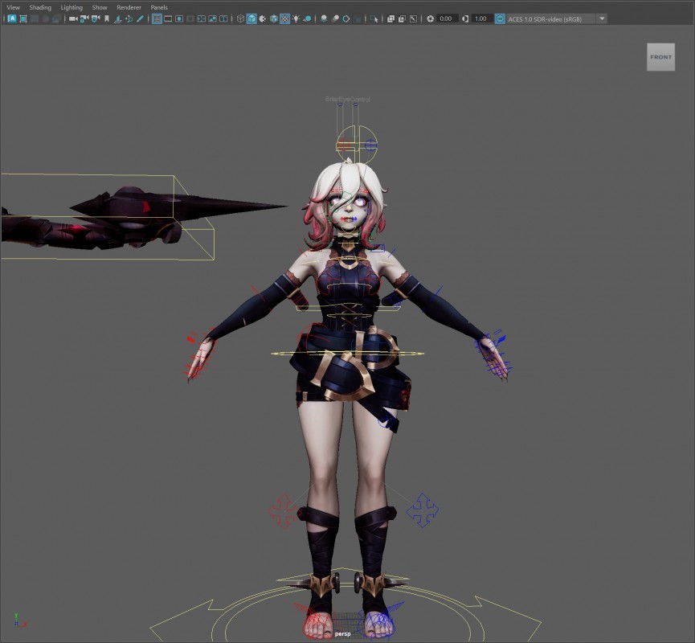Open the View menu
Viewport: 695px width, 643px height.
point(13,7)
